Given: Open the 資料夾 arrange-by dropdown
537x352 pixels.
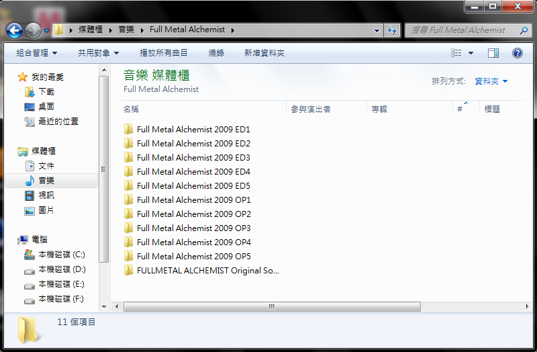Looking at the screenshot, I should click(491, 81).
